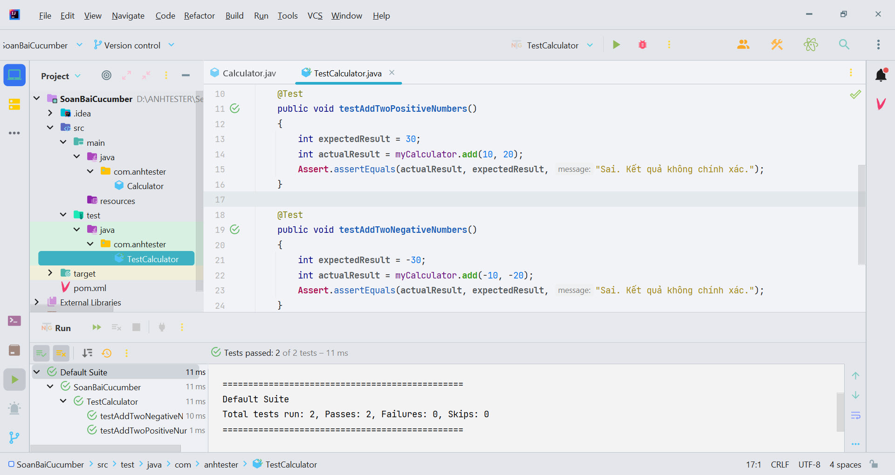
Task: Click editor inspections green checkmark
Action: point(855,95)
